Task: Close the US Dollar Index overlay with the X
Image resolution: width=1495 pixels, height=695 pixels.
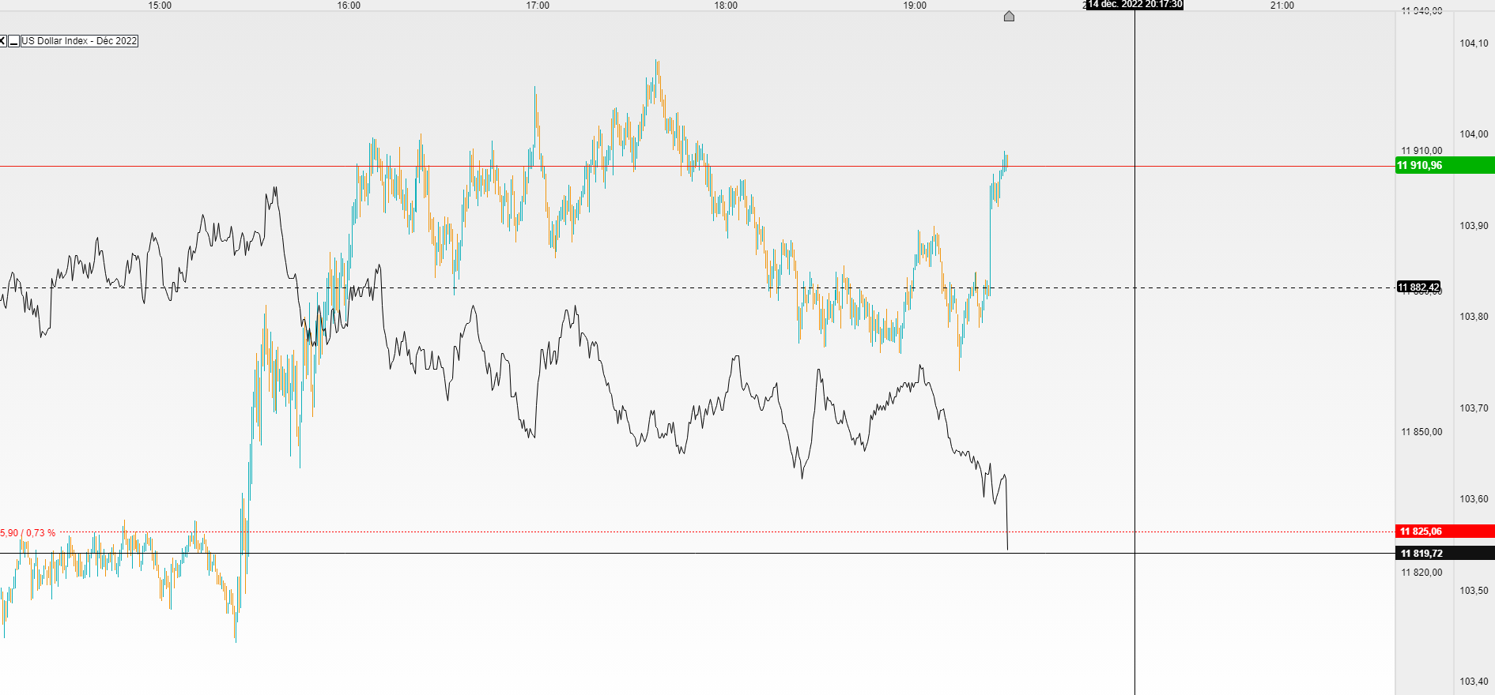Action: (x=3, y=41)
